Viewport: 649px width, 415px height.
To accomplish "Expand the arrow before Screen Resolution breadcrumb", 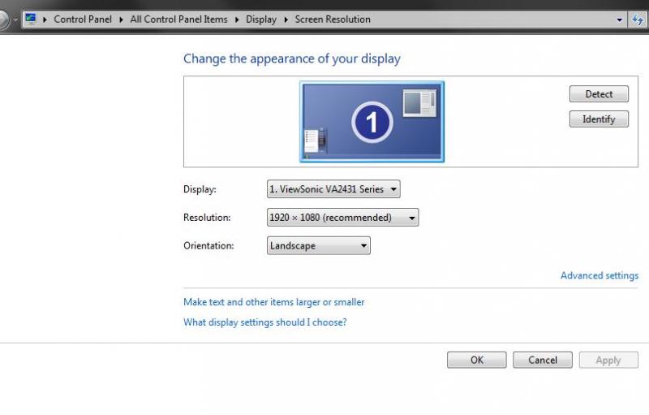I will coord(286,19).
